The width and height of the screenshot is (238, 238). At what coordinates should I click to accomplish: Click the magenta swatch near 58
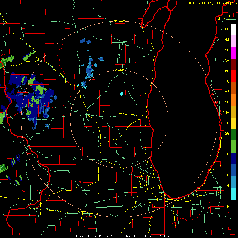click(x=234, y=53)
